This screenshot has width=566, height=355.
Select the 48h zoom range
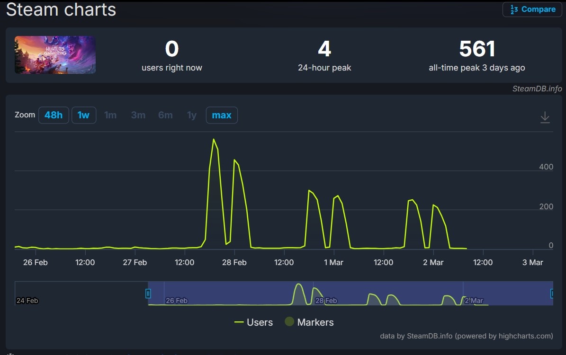tap(54, 115)
